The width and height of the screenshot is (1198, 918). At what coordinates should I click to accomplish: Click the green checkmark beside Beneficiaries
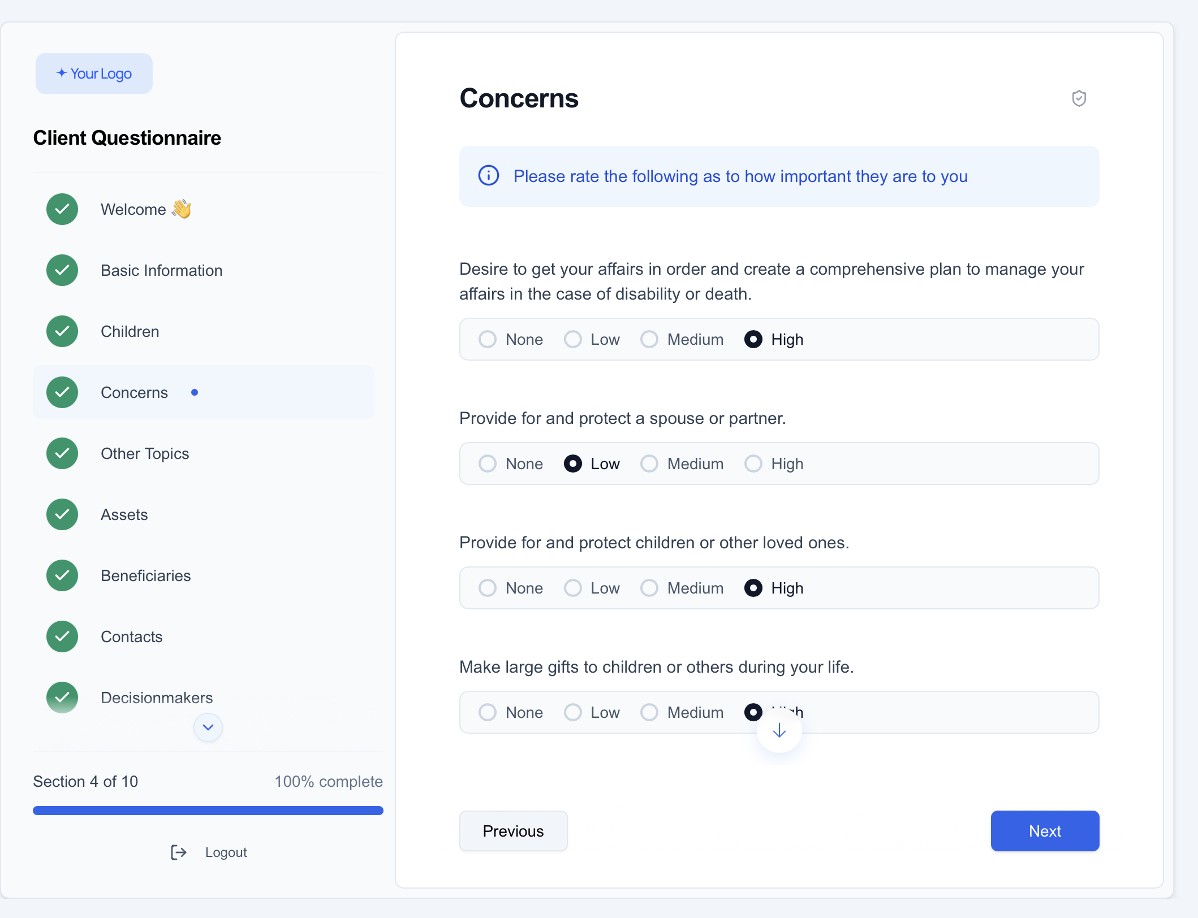pos(62,575)
